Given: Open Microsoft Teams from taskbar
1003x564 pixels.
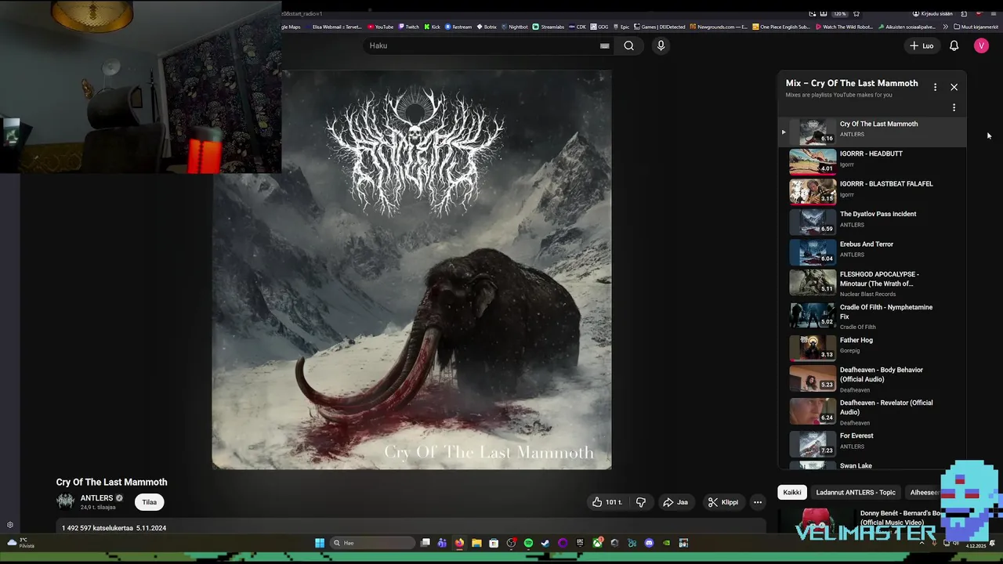Looking at the screenshot, I should tap(442, 543).
